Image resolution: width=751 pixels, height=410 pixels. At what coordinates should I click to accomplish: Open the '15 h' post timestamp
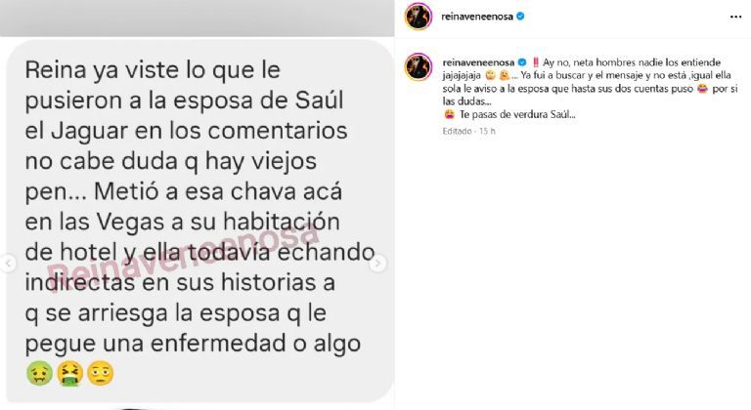tap(487, 131)
